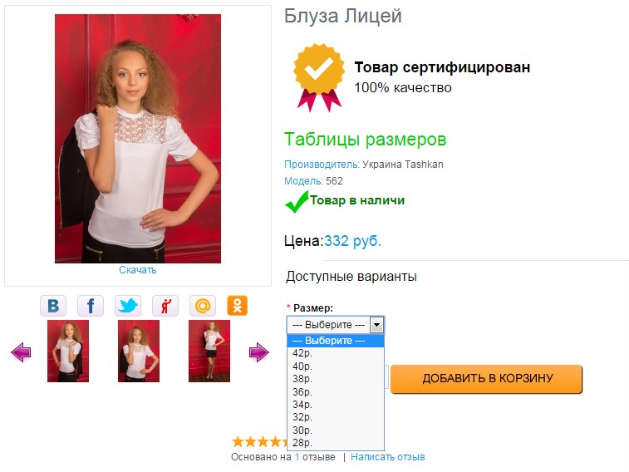This screenshot has width=629, height=472.
Task: Share on Facebook icon
Action: (x=91, y=306)
